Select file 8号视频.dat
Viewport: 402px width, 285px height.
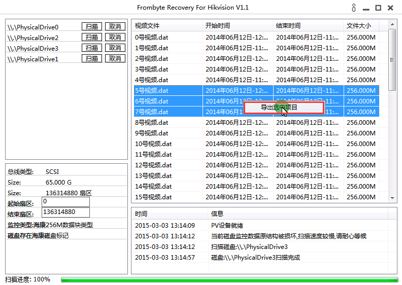[152, 123]
